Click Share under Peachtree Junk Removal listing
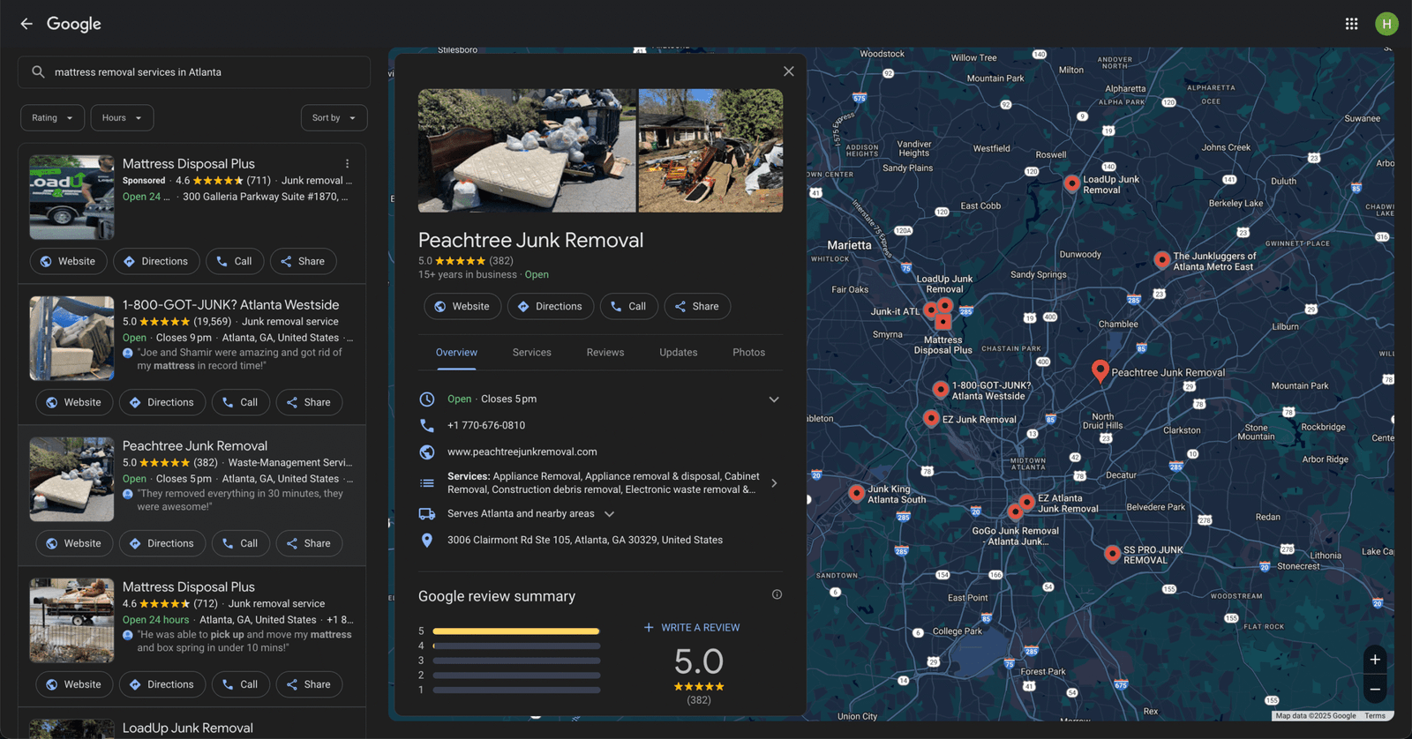This screenshot has width=1412, height=739. (309, 543)
